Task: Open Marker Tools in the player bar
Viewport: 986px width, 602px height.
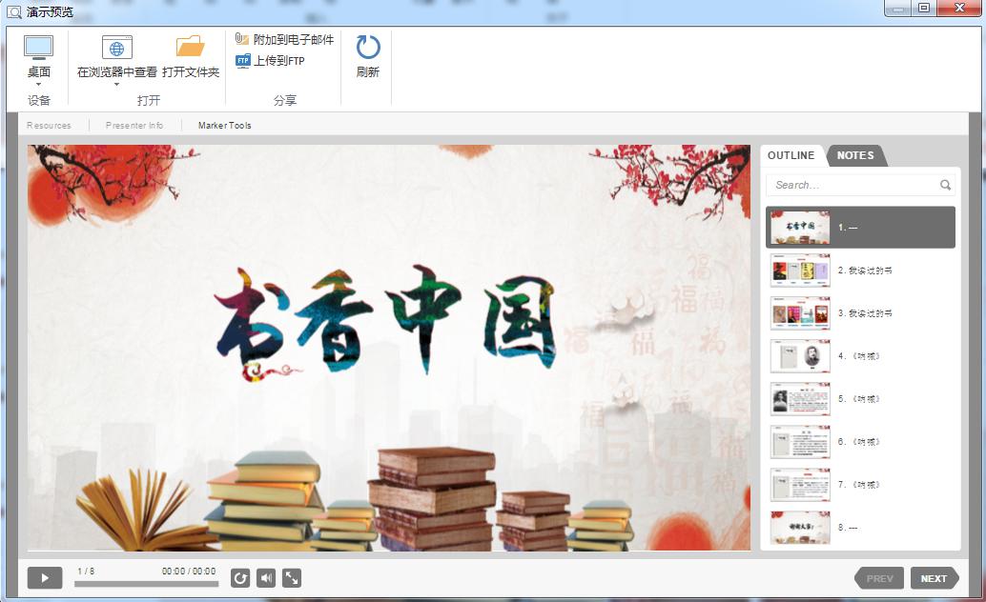Action: click(x=225, y=126)
